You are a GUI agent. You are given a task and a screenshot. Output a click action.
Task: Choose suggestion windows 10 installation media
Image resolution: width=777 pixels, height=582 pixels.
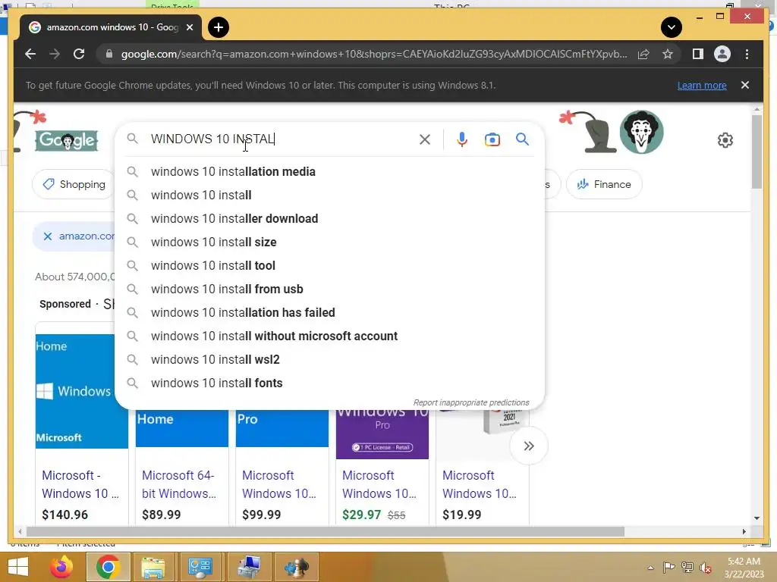(x=329, y=172)
